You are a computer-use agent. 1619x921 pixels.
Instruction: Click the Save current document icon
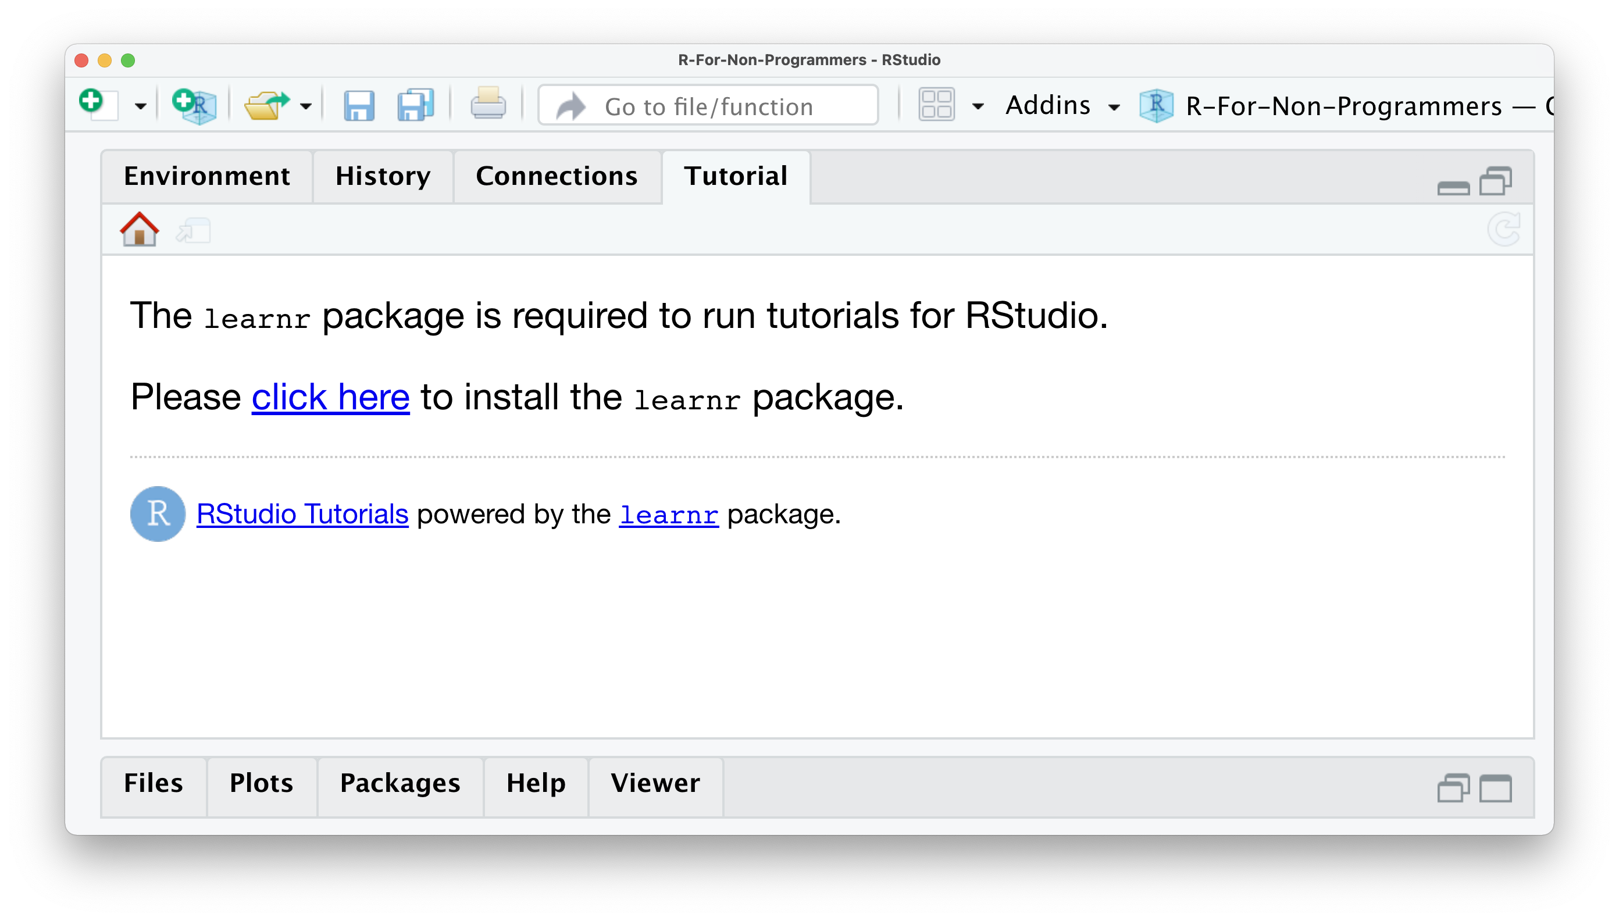pos(359,106)
